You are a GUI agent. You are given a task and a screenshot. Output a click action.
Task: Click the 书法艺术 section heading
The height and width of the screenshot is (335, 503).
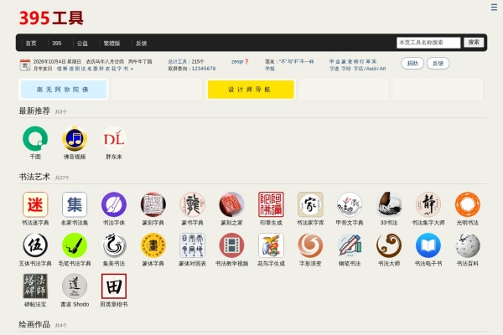click(x=34, y=177)
